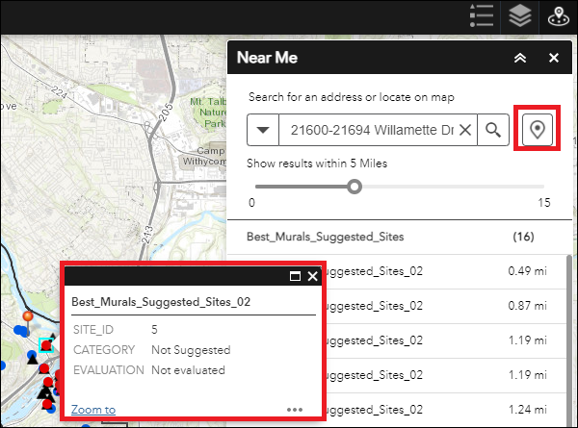Open the popup more options ellipsis
The image size is (578, 428).
[x=295, y=410]
